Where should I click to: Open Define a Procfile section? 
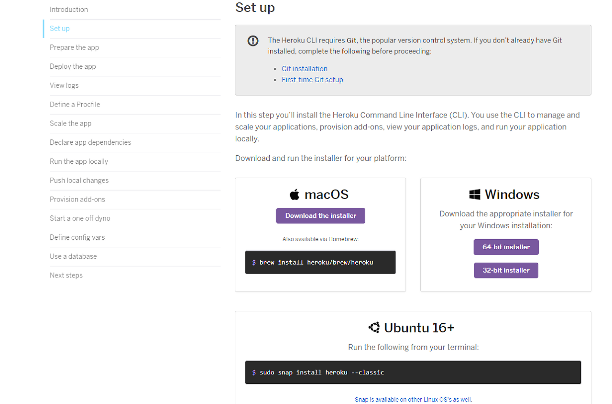(x=75, y=105)
